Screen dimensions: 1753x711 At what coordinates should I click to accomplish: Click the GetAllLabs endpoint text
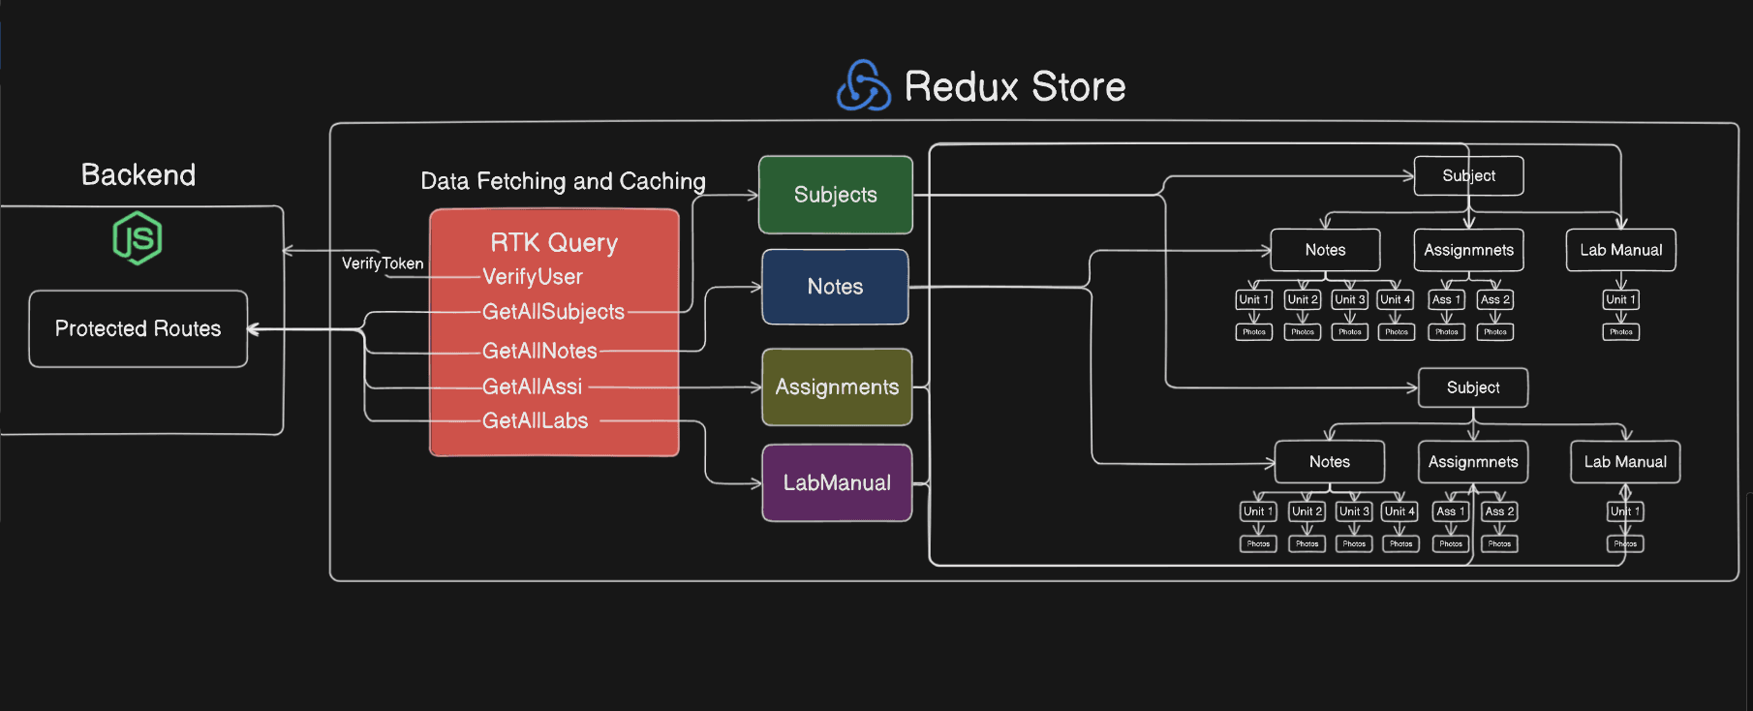click(536, 420)
